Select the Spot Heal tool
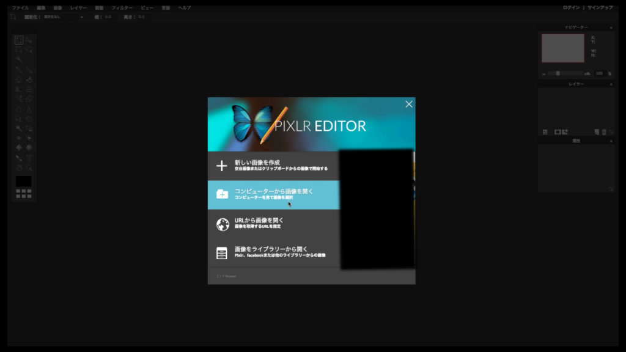Viewport: 626px width, 352px height. click(29, 137)
